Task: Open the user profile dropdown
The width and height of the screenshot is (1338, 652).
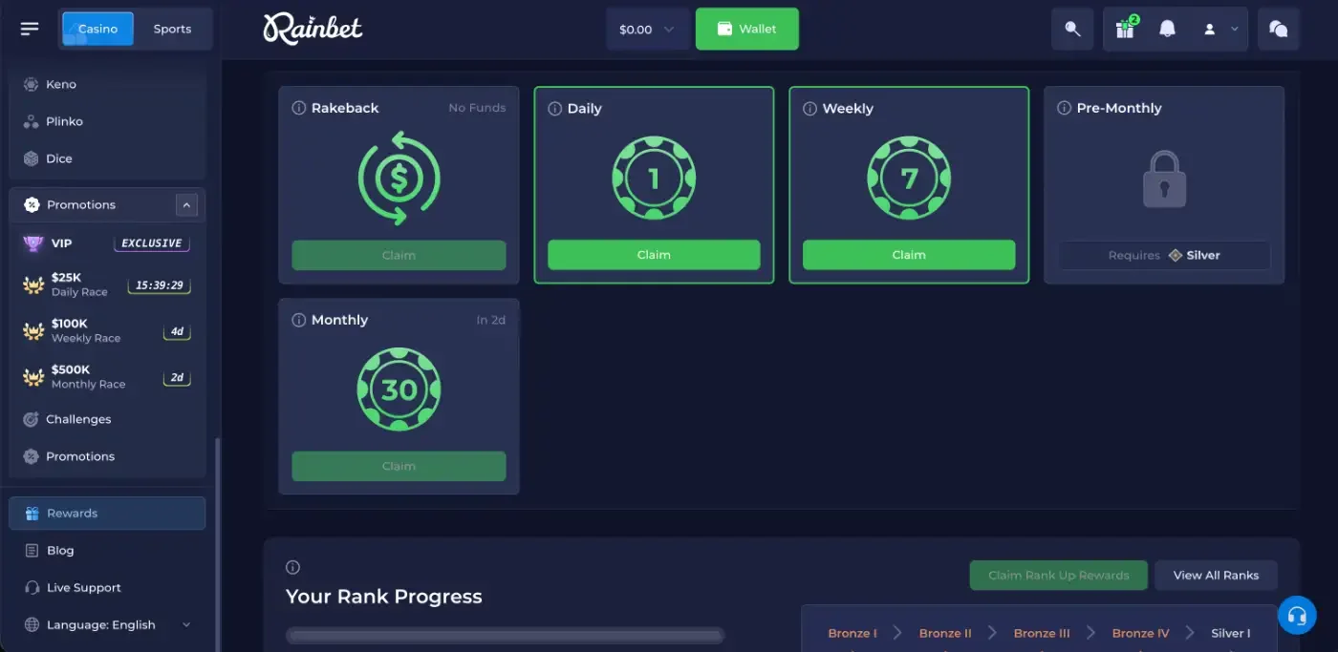Action: [1219, 30]
